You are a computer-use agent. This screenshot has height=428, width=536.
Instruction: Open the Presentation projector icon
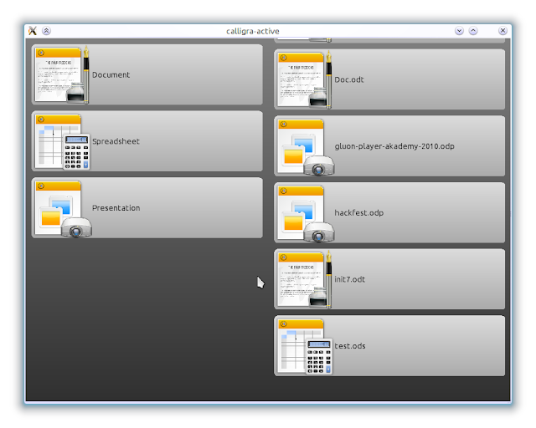(x=64, y=209)
